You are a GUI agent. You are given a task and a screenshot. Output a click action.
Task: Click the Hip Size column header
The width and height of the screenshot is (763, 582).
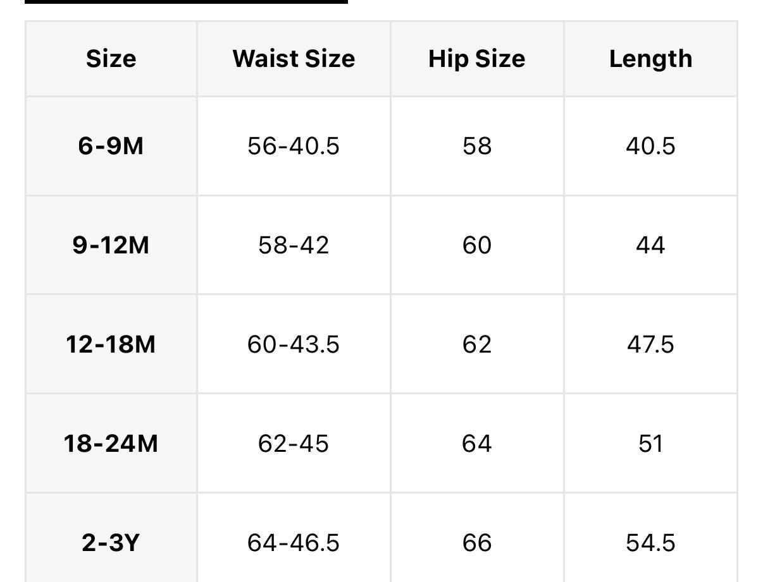pyautogui.click(x=476, y=59)
